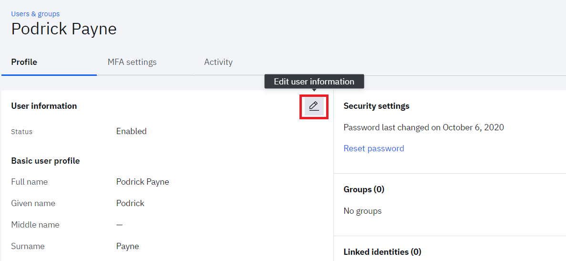The image size is (566, 261).
Task: Select the User information heading
Action: pos(44,106)
